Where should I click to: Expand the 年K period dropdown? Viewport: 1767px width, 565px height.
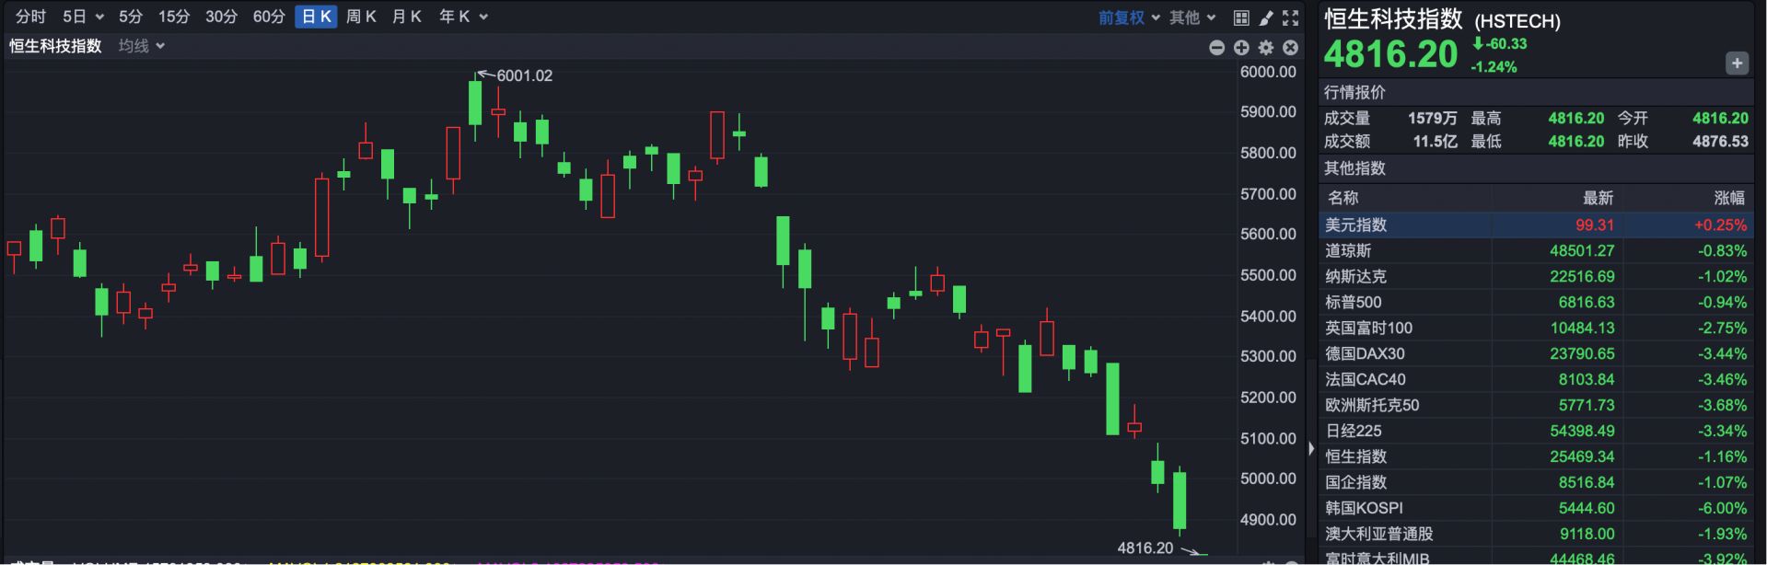click(463, 17)
